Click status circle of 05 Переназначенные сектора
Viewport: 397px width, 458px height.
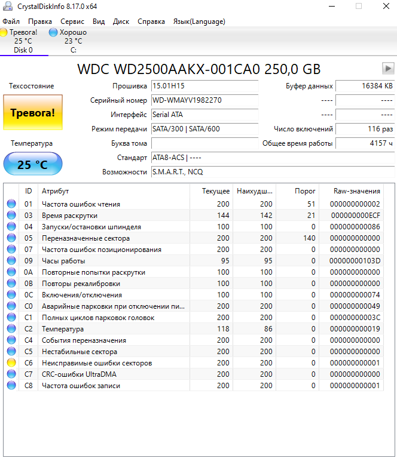[11, 238]
